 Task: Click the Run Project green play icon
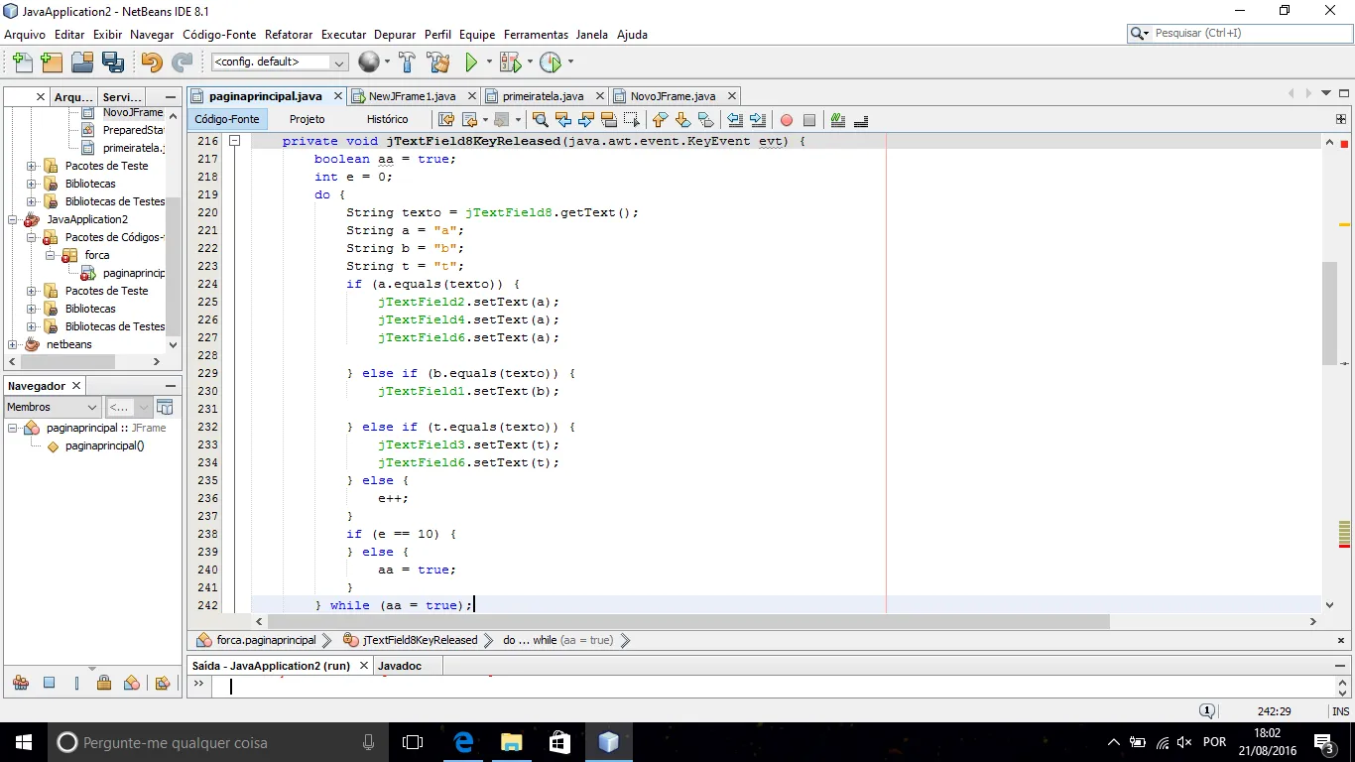tap(471, 63)
